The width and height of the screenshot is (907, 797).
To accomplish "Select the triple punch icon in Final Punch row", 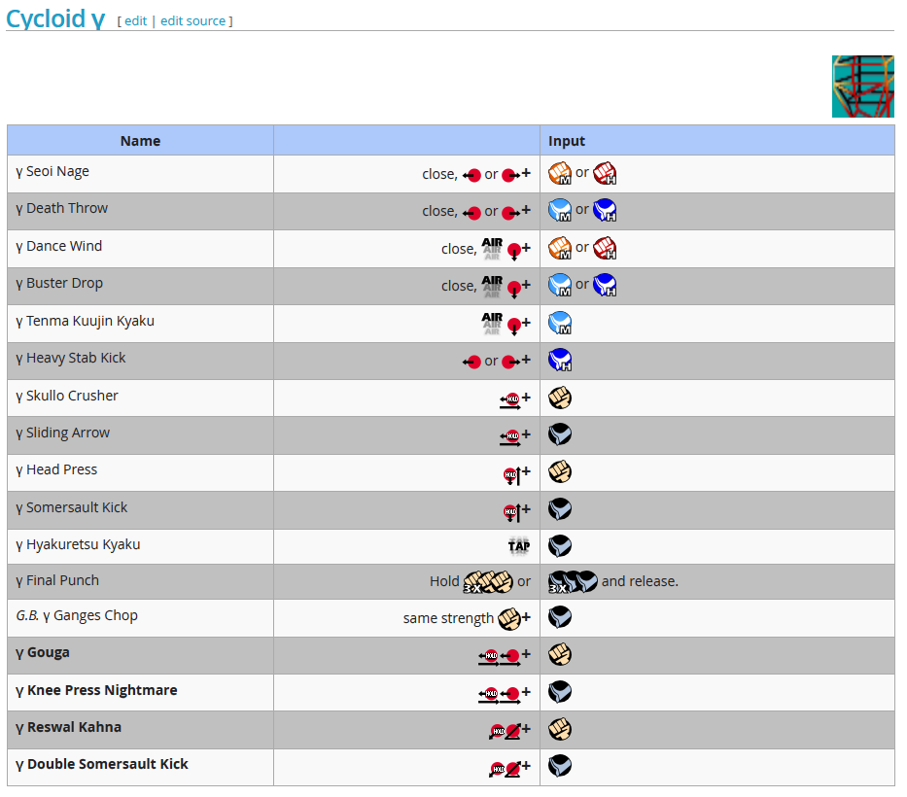I will point(489,582).
